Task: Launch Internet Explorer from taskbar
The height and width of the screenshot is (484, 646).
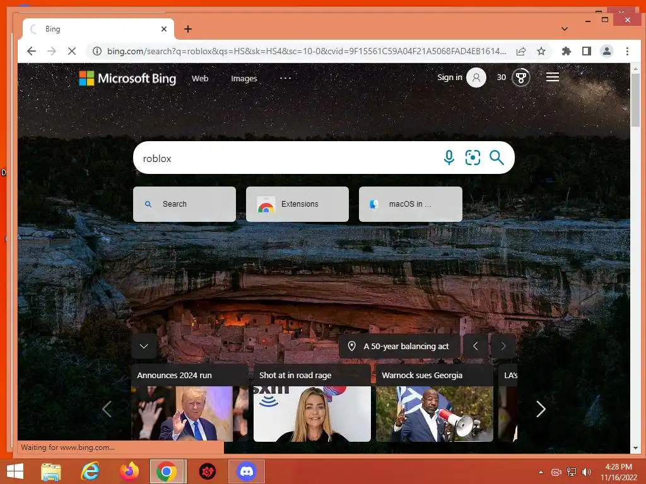Action: [x=90, y=471]
